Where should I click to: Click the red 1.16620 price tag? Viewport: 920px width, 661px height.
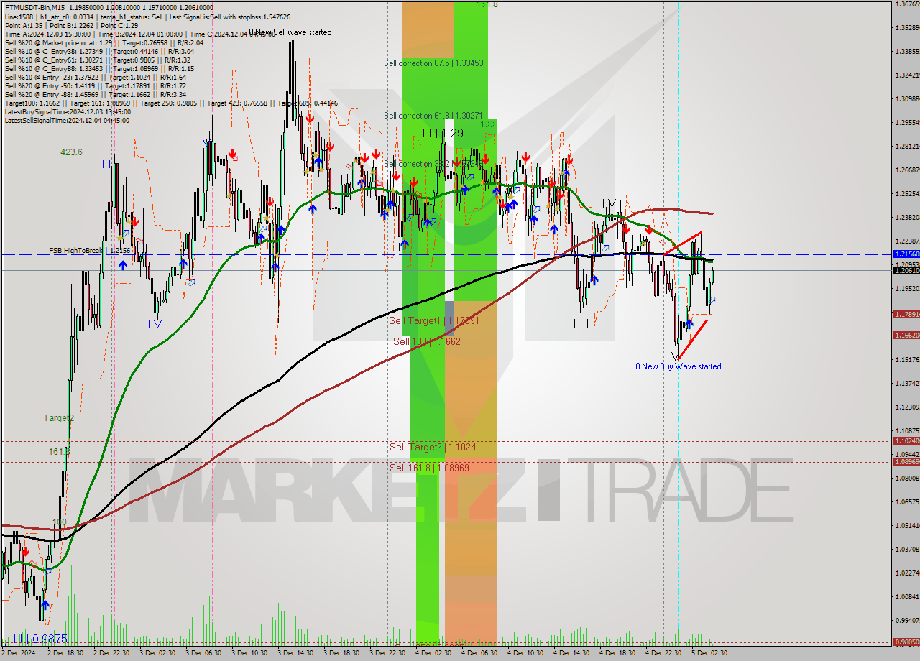906,336
